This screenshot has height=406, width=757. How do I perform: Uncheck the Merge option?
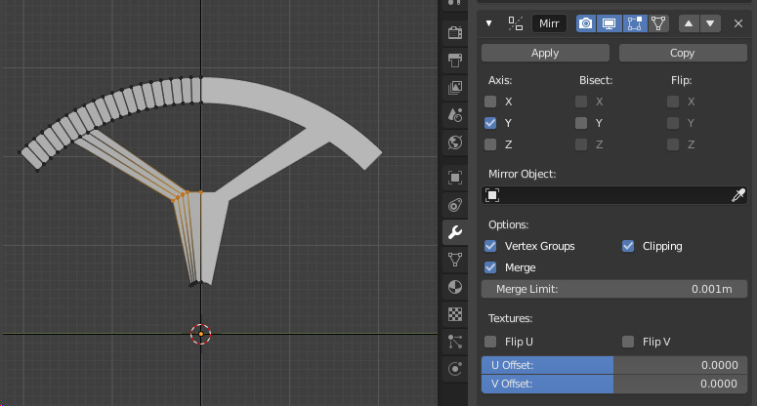coord(490,267)
